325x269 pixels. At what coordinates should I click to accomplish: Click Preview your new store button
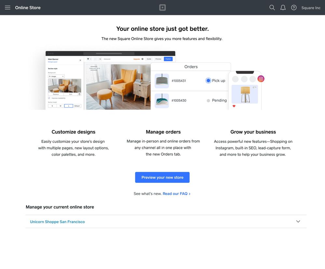pyautogui.click(x=162, y=177)
